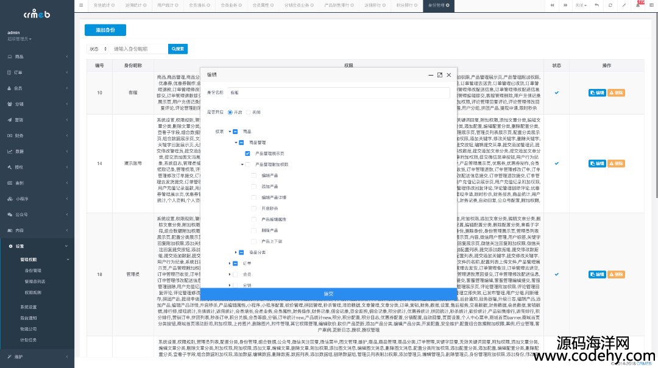This screenshot has height=368, width=658.
Task: Toggle the sidebar hamburger menu icon
Action: (82, 5)
